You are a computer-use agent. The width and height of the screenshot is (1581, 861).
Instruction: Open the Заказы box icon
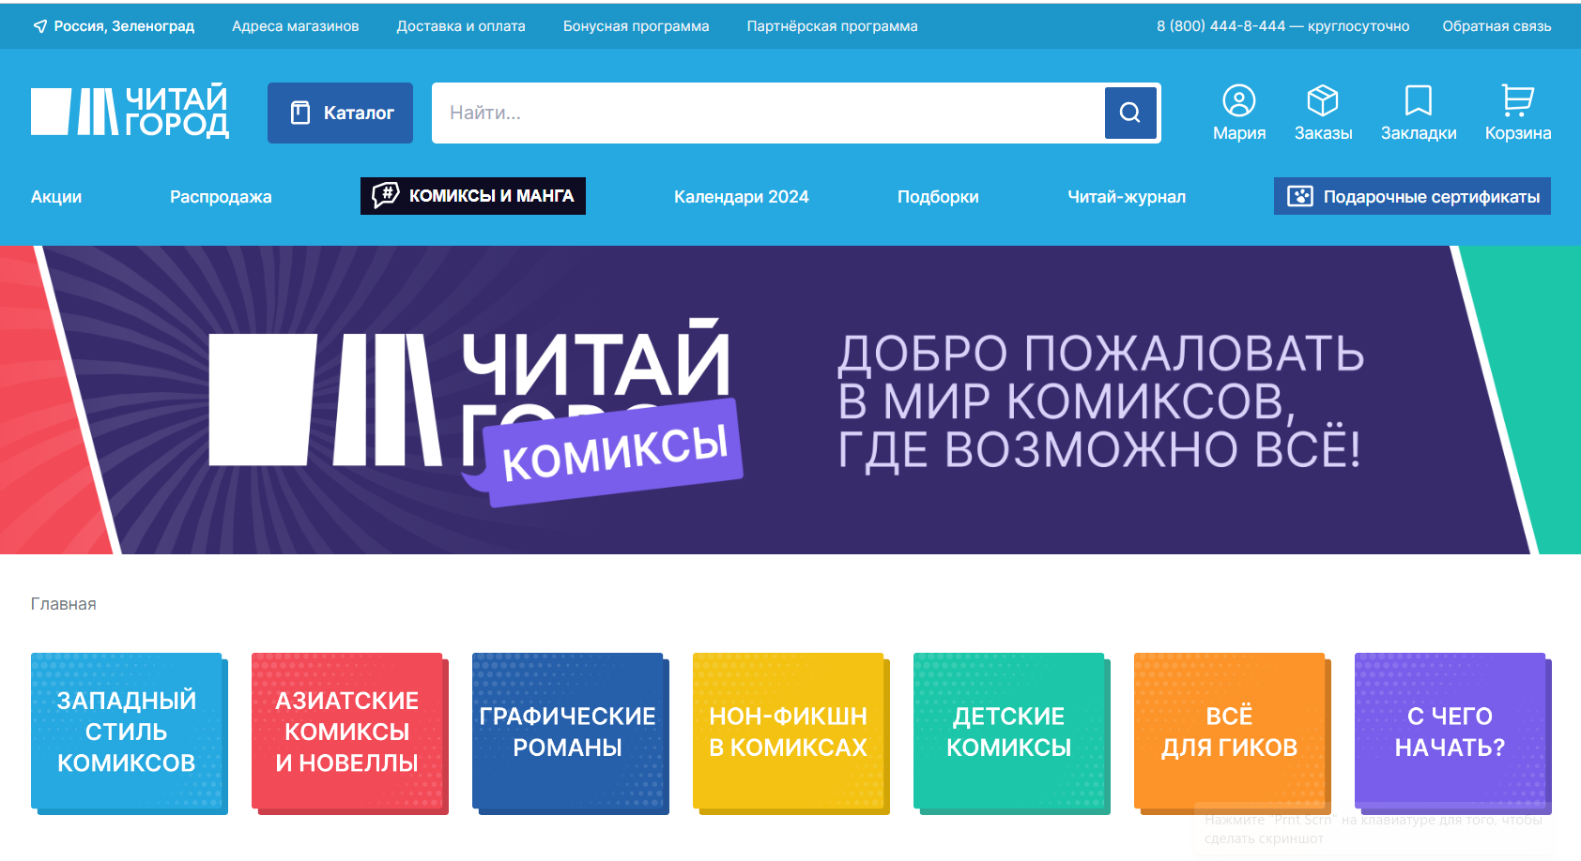coord(1322,100)
